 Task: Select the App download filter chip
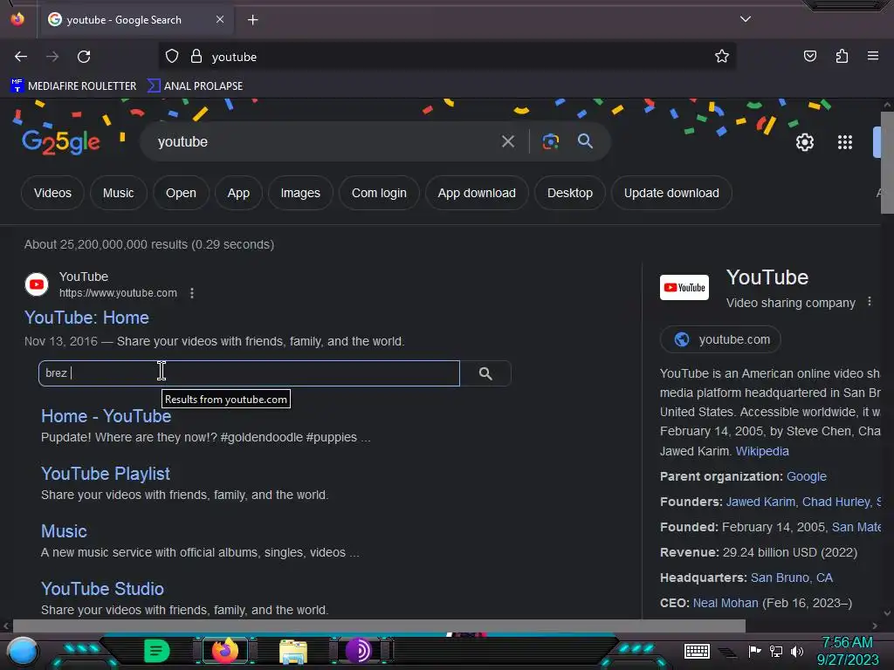click(477, 193)
